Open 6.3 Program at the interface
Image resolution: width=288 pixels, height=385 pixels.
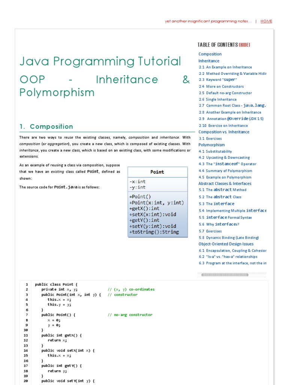point(232,263)
